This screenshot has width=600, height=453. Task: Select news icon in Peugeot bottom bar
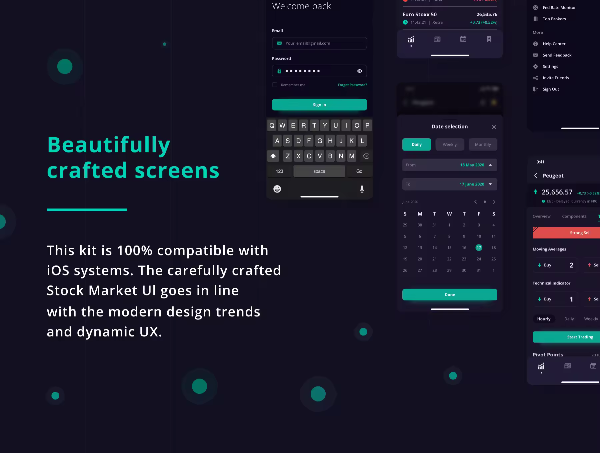pyautogui.click(x=567, y=366)
